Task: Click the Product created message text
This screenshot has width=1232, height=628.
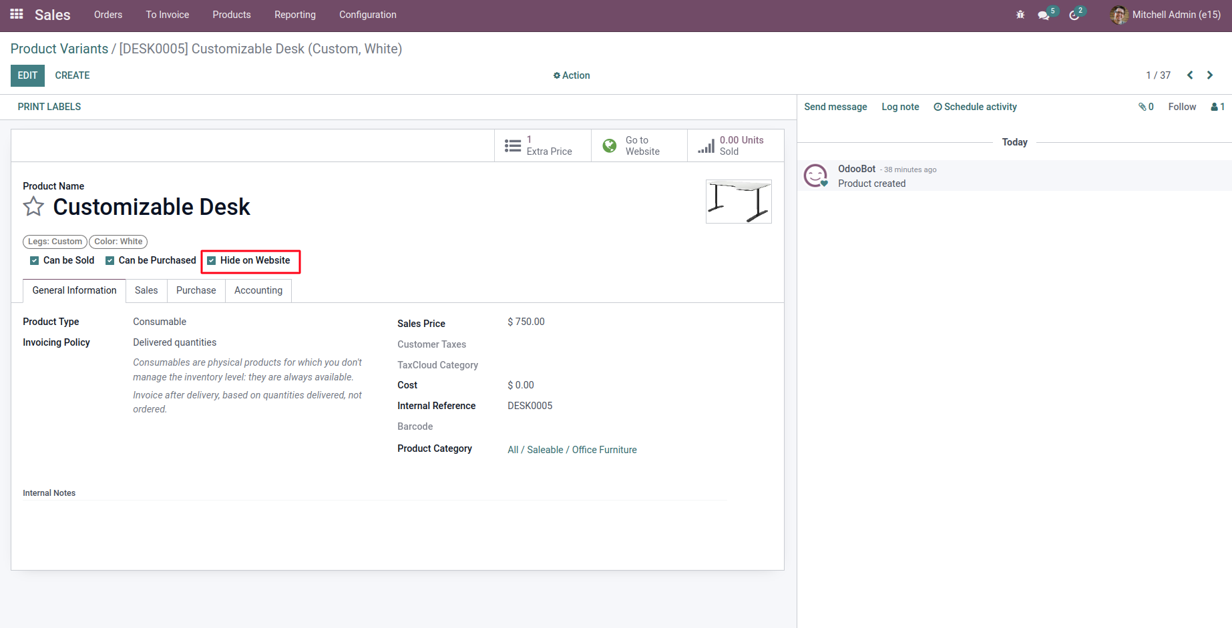Action: tap(872, 184)
